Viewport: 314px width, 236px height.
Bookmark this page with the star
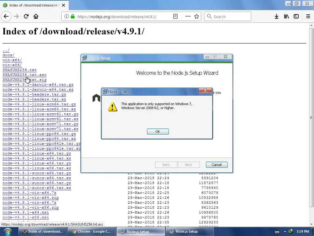tap(197, 17)
